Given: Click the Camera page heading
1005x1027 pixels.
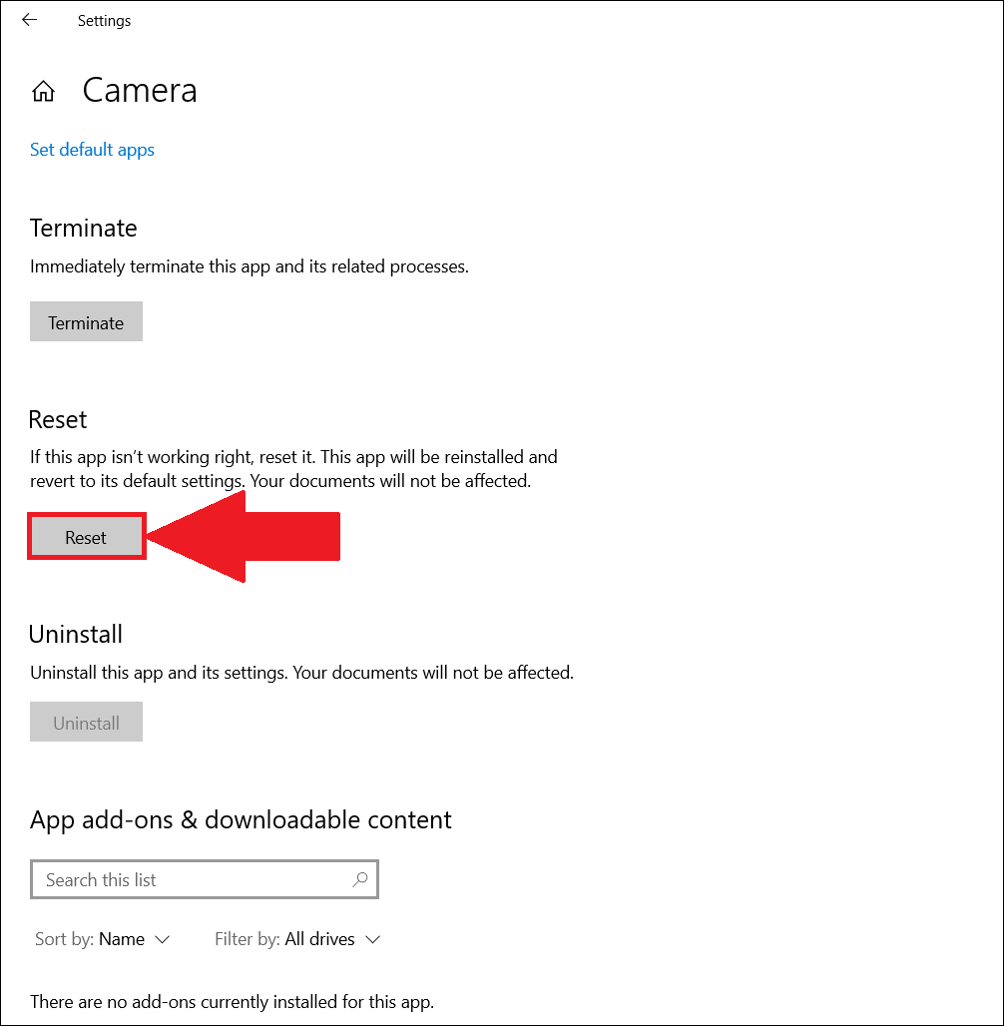Looking at the screenshot, I should click(140, 91).
